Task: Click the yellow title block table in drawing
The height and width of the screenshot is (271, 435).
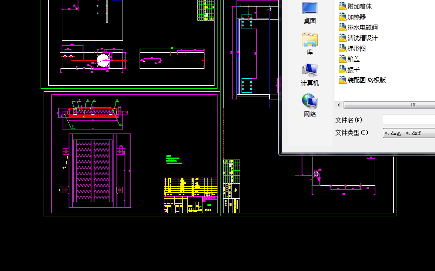Action: [x=190, y=195]
